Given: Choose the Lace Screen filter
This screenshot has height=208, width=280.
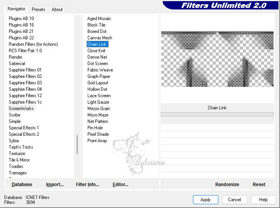Looking at the screenshot, I should click(99, 96).
